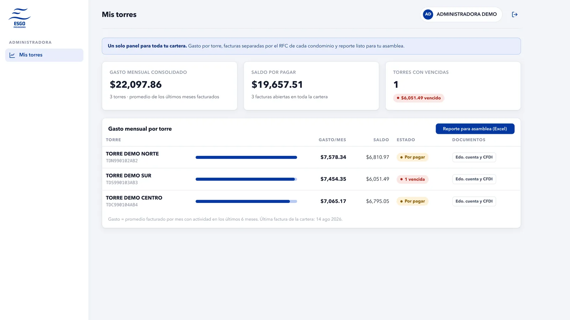
Task: Select the TORRE DEMO CENTRO name
Action: [x=134, y=198]
